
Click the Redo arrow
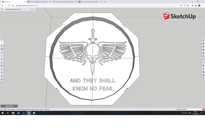[x=28, y=9]
